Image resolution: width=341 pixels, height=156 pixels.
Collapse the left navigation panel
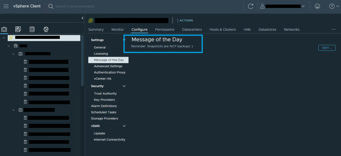pyautogui.click(x=82, y=18)
